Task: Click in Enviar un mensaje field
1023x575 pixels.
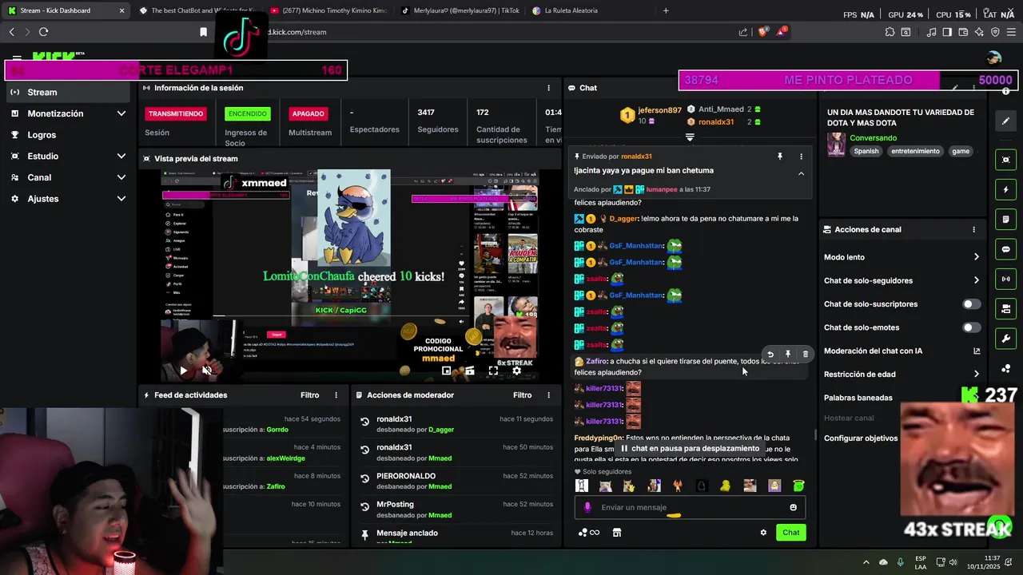Action: (x=690, y=507)
